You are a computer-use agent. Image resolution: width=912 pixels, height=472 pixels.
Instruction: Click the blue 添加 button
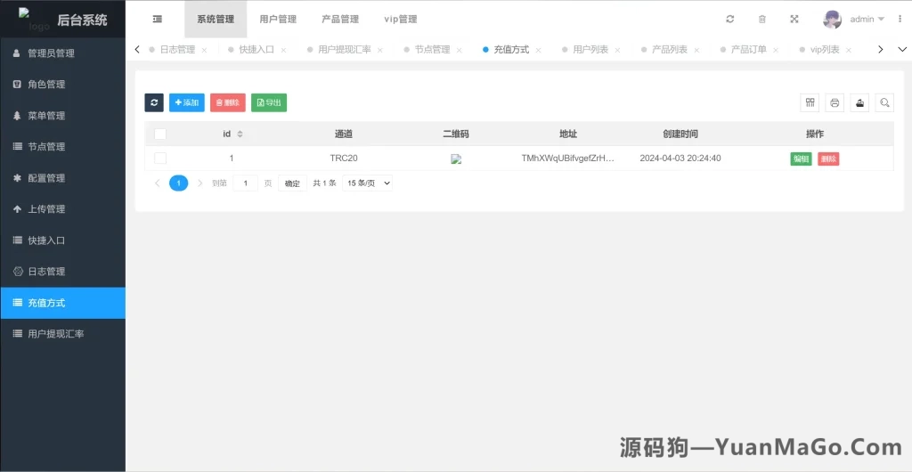click(x=187, y=103)
